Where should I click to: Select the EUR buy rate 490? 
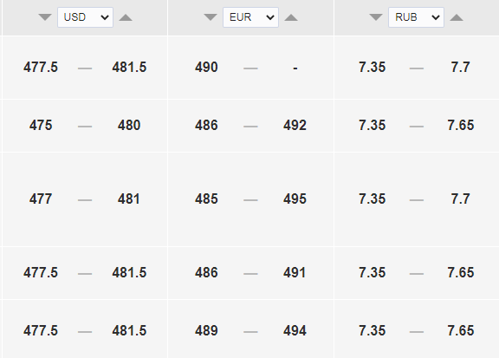[206, 68]
